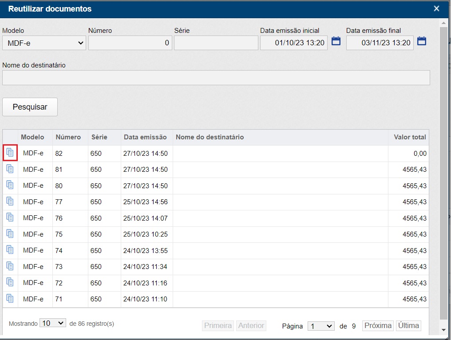Click the Valor total column header
Viewport: 451px width, 340px height.
(409, 137)
